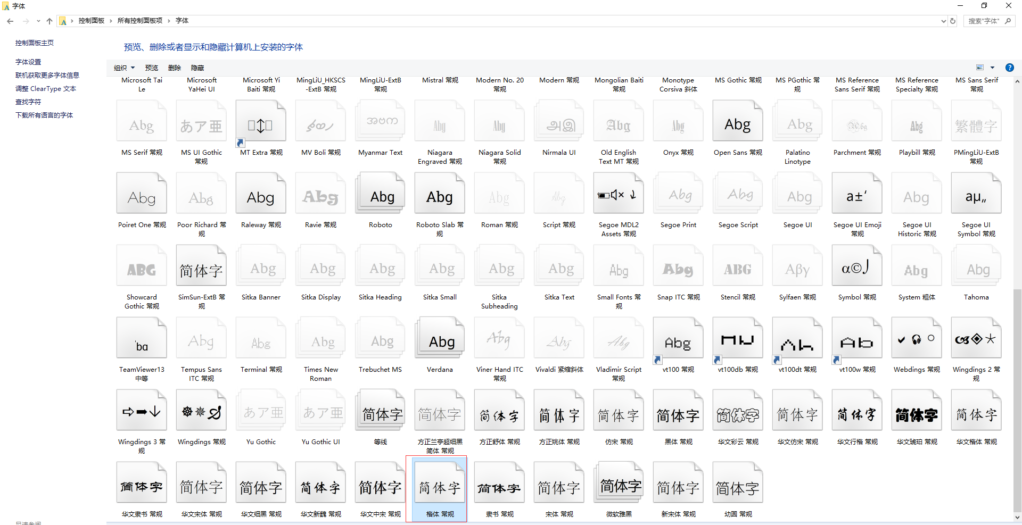
Task: Go up one folder level
Action: [50, 21]
